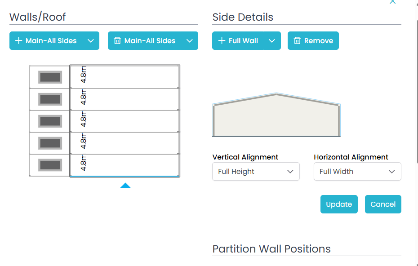Open the Vertical Alignment Full Height dropdown
Screen dimensions: 418x266
pos(256,172)
